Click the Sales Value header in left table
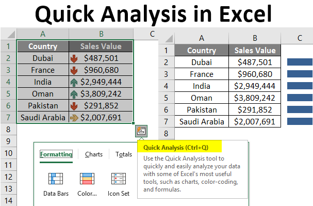The image size is (313, 206). point(101,46)
